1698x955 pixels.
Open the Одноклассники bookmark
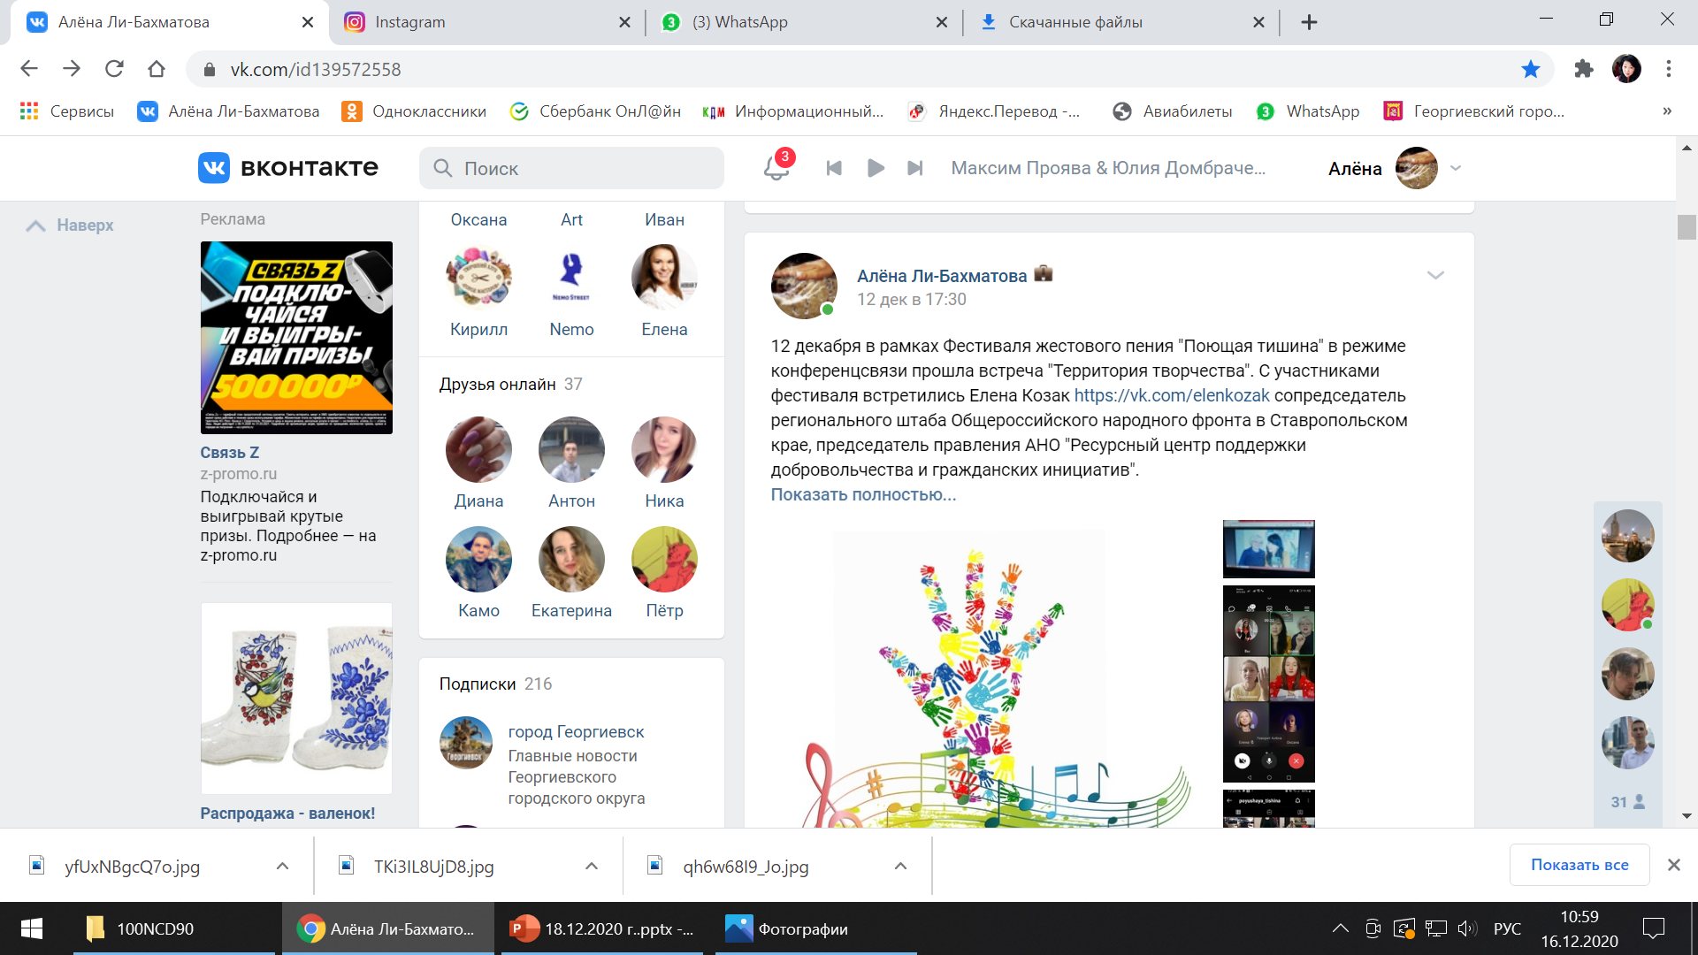414,111
